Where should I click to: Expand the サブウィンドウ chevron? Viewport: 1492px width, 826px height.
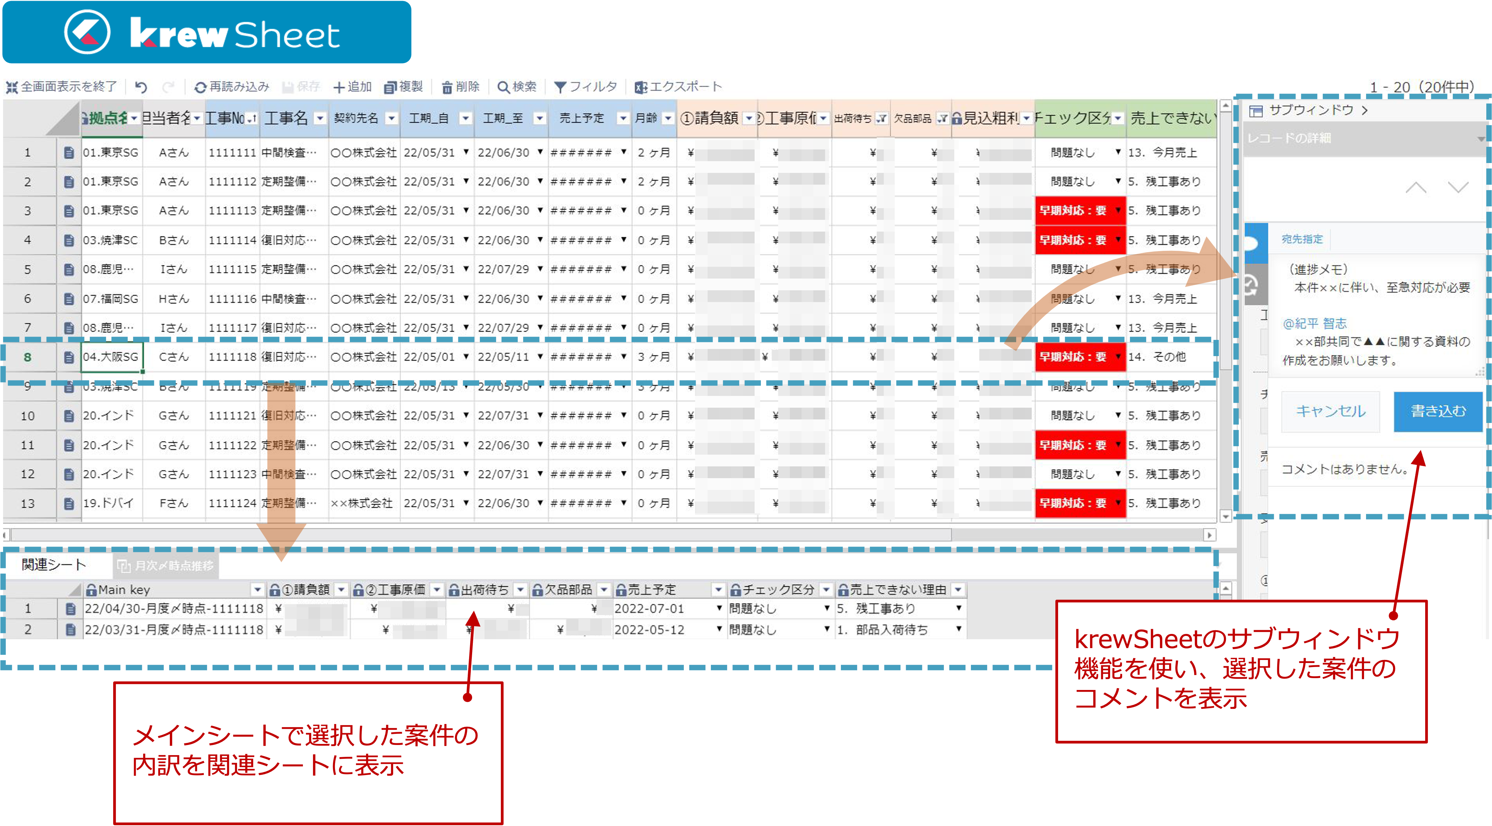click(1365, 110)
